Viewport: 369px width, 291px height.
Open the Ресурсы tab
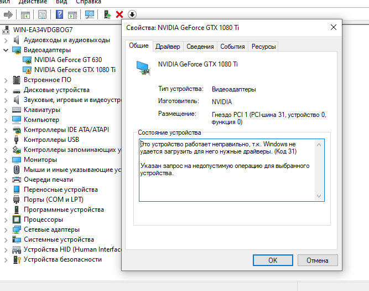[x=263, y=47]
